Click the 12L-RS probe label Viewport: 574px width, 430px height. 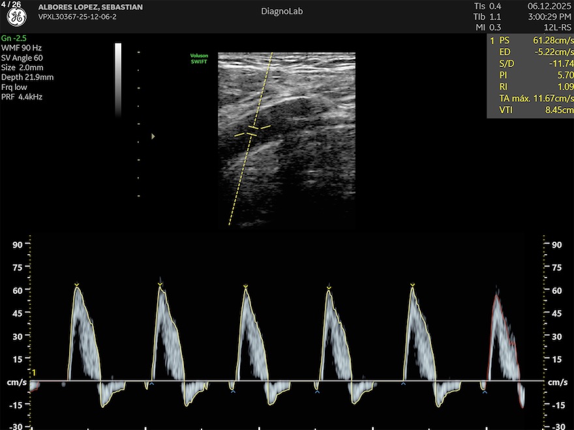coord(560,27)
